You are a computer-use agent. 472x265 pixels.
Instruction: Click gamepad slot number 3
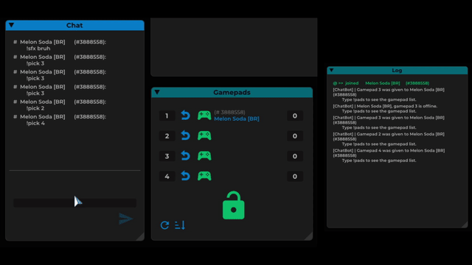click(167, 156)
